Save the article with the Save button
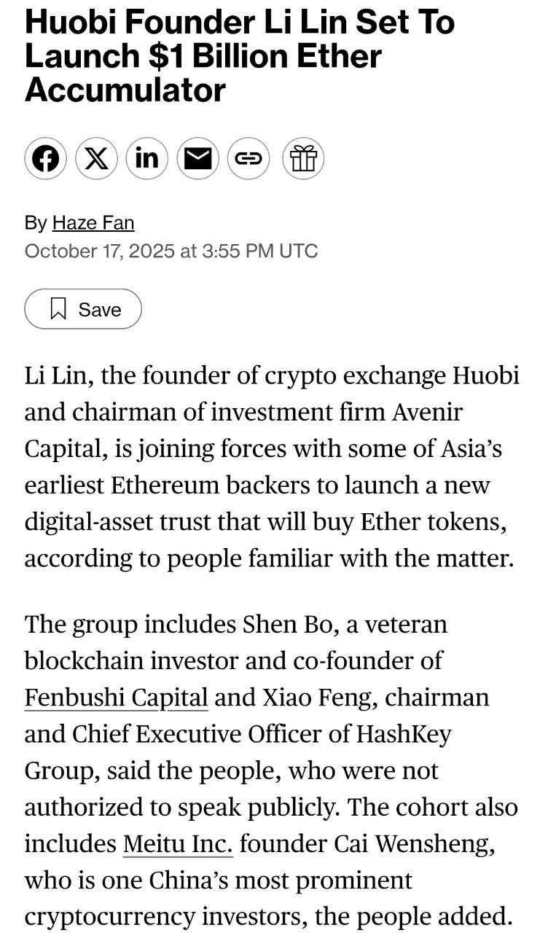 coord(83,309)
